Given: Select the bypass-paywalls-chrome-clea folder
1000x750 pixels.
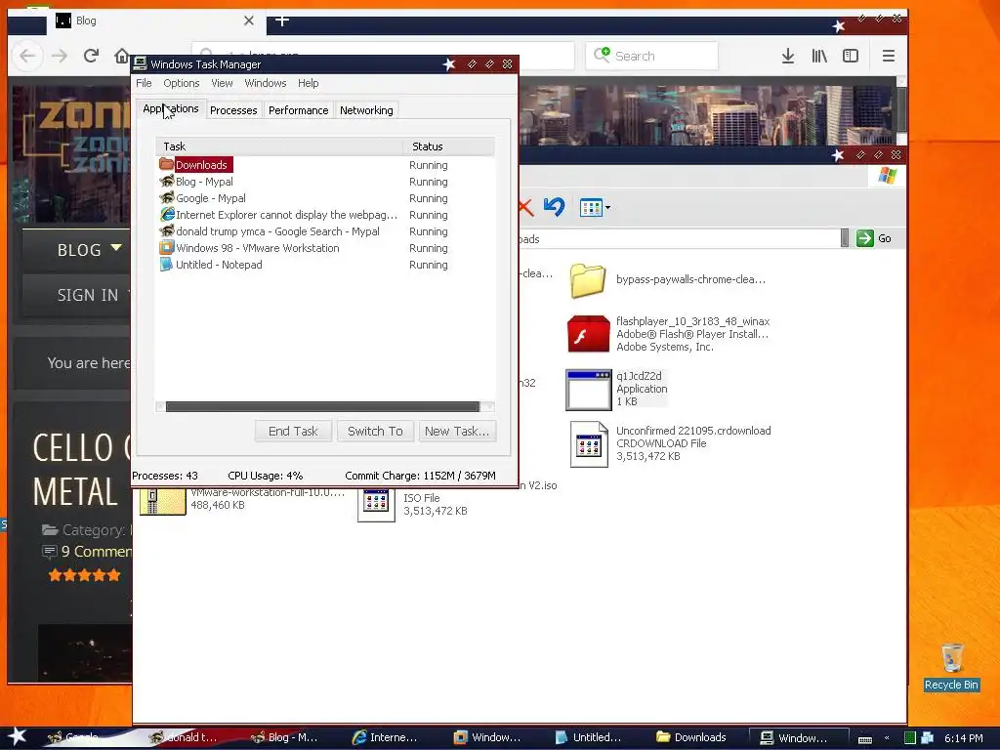Looking at the screenshot, I should tap(667, 280).
